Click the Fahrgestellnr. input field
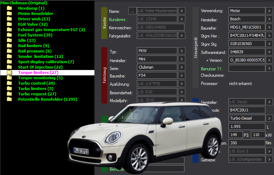The height and width of the screenshot is (175, 274). click(x=157, y=35)
